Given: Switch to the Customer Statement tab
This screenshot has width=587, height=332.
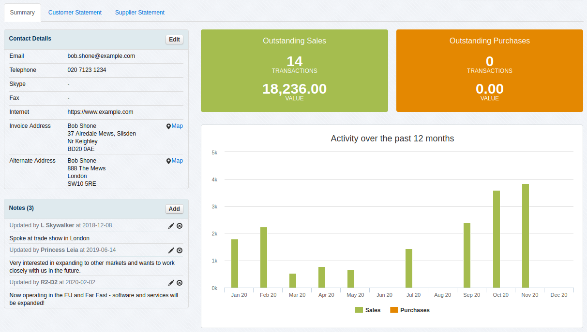Looking at the screenshot, I should point(75,13).
